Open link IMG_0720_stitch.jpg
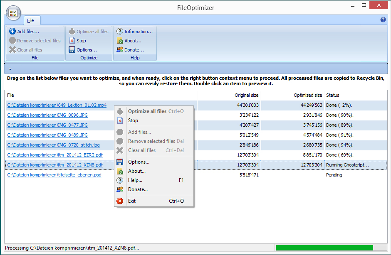 (x=53, y=145)
